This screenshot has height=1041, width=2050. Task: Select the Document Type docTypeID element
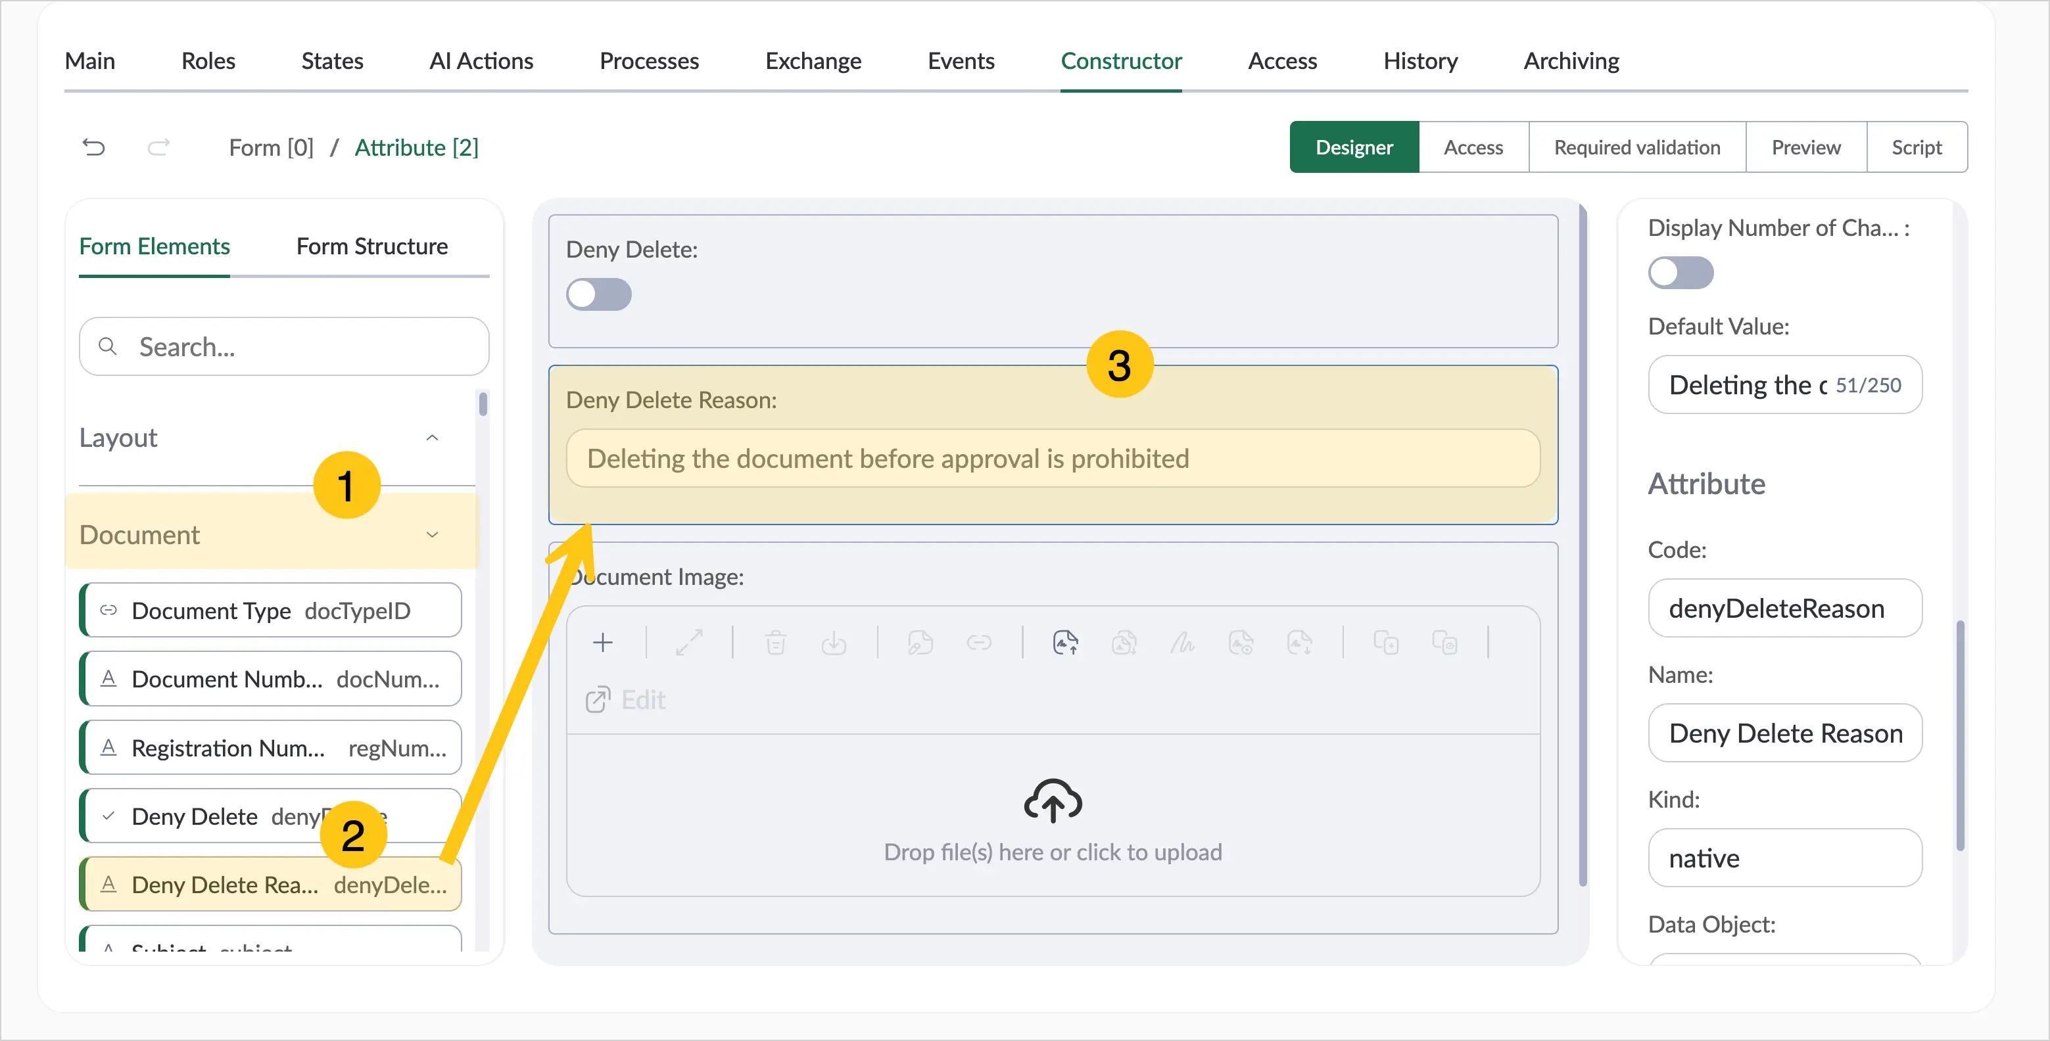click(x=271, y=610)
